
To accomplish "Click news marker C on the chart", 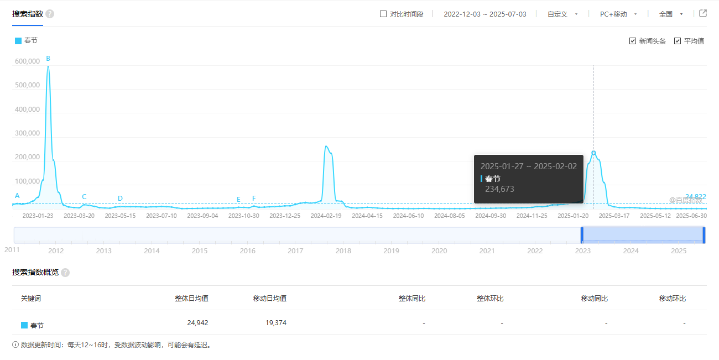I will coord(84,197).
